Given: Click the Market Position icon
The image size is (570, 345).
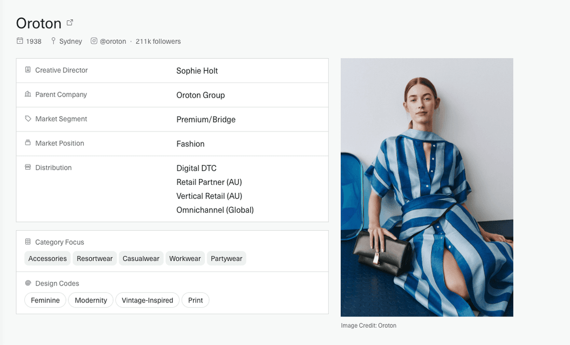Looking at the screenshot, I should click(28, 143).
